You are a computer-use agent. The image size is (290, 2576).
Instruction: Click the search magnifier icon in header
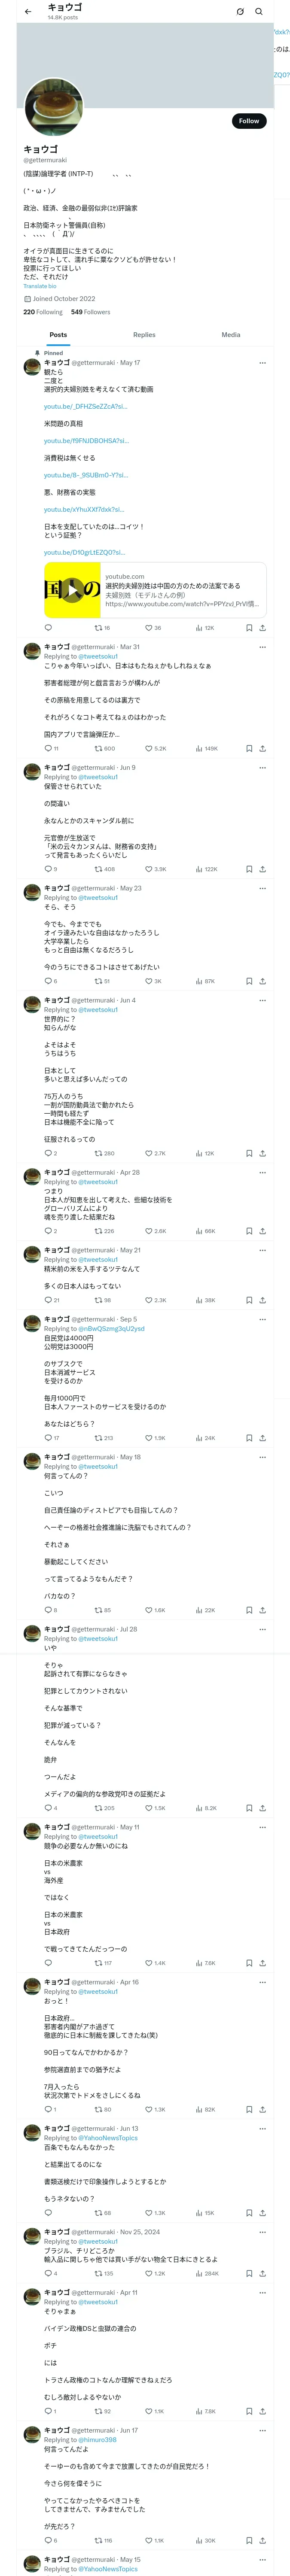[258, 12]
